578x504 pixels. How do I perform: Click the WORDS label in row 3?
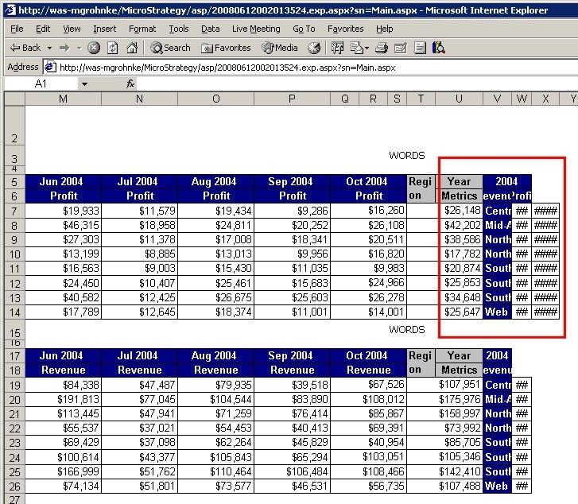406,156
